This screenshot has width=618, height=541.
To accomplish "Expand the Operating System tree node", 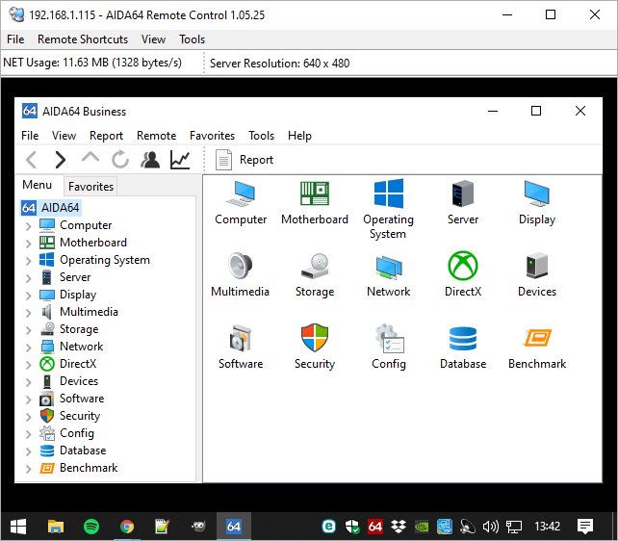I will point(28,261).
